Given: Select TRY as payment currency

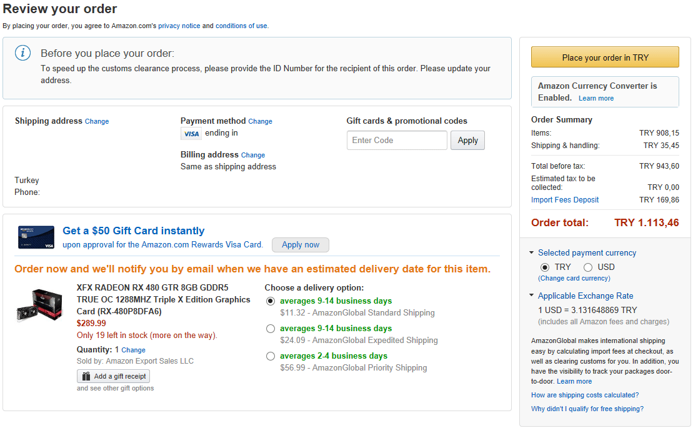Looking at the screenshot, I should pos(545,267).
